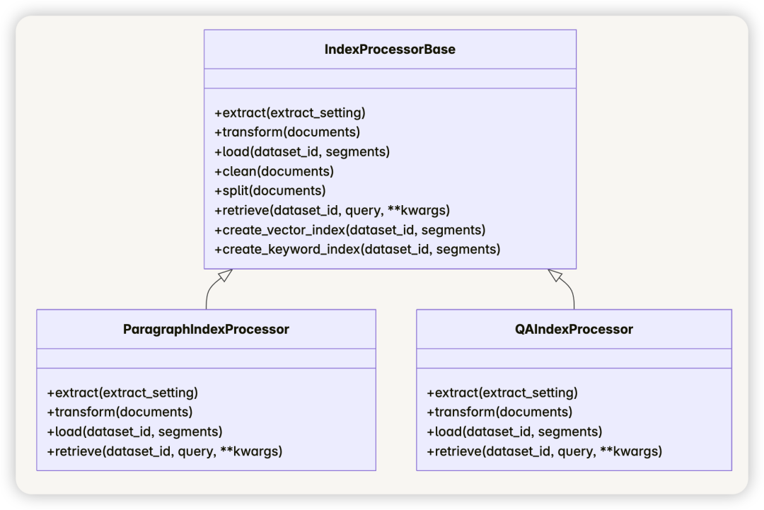The image size is (764, 510).
Task: Select the create_vector_index method
Action: 349,230
